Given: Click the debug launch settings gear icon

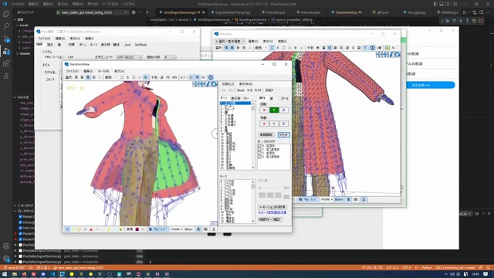Looking at the screenshot, I should 134,12.
